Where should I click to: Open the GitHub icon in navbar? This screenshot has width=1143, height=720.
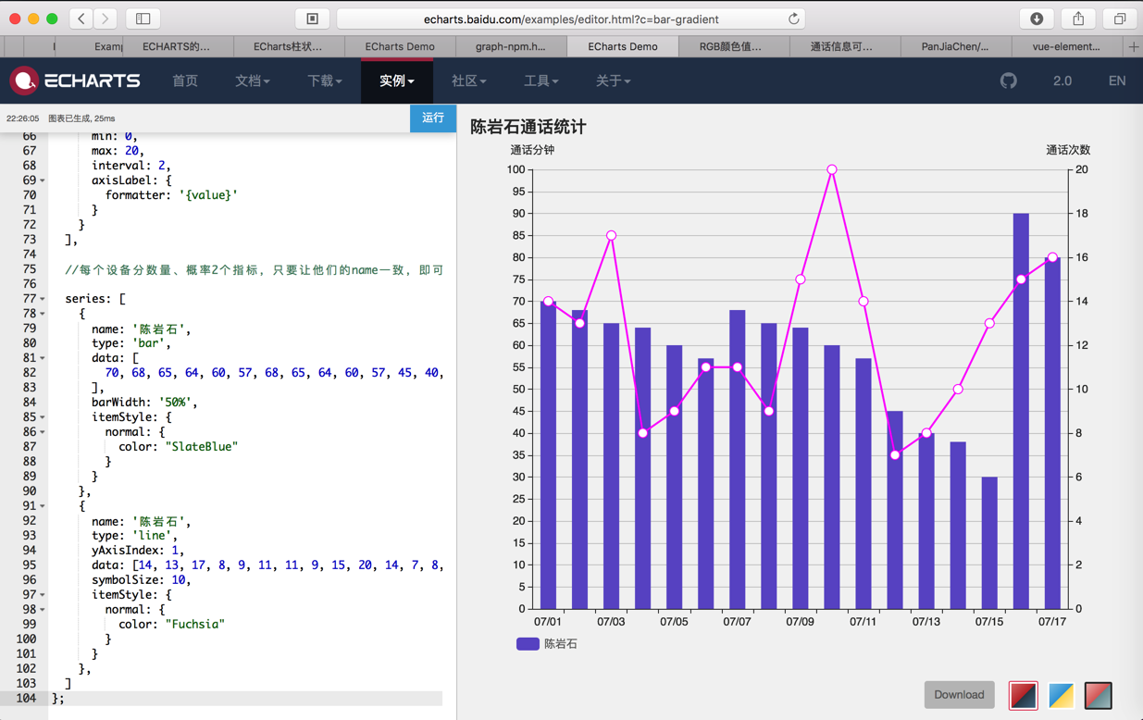[x=1009, y=81]
